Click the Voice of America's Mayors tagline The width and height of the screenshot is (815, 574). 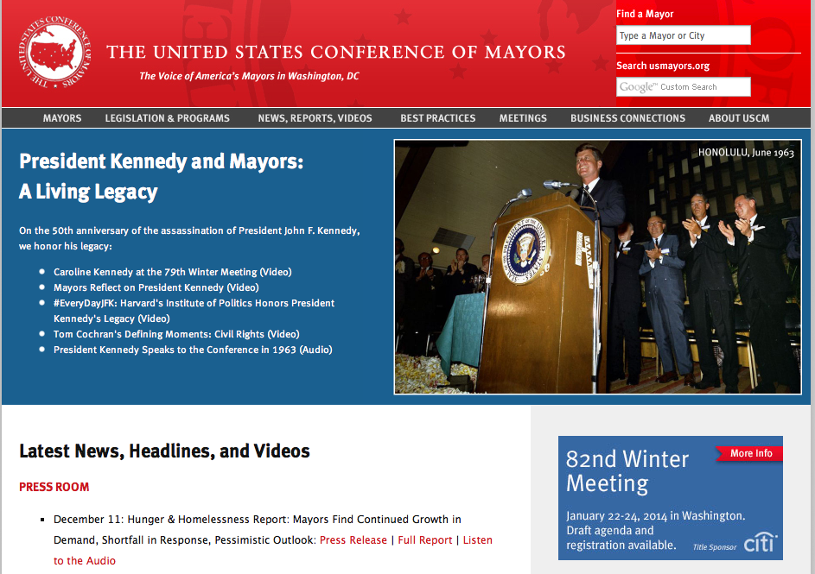coord(249,76)
